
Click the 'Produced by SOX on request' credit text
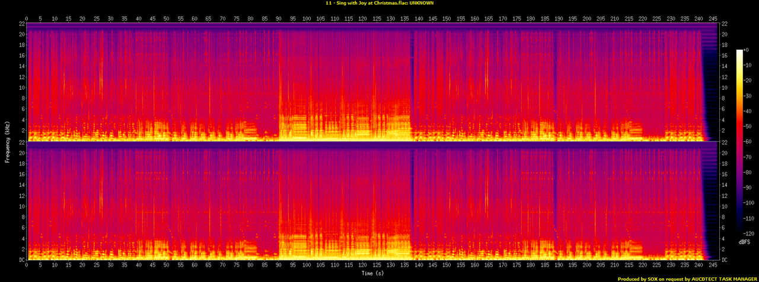click(x=652, y=278)
